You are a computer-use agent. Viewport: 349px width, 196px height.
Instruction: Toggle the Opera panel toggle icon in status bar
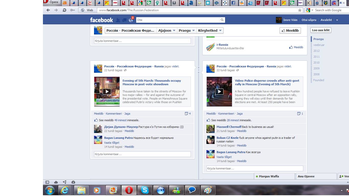pos(47,182)
